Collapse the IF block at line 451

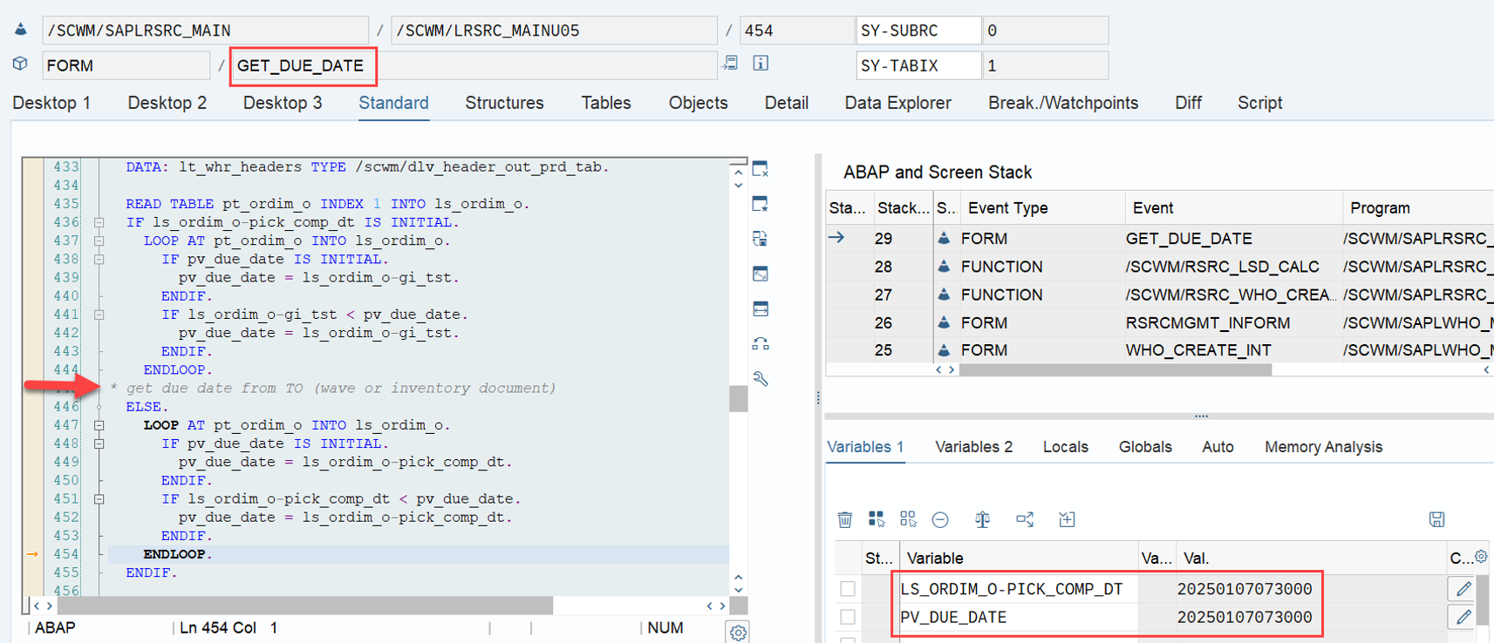tap(99, 499)
